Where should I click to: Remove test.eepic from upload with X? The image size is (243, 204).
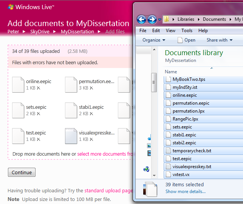(x=39, y=139)
